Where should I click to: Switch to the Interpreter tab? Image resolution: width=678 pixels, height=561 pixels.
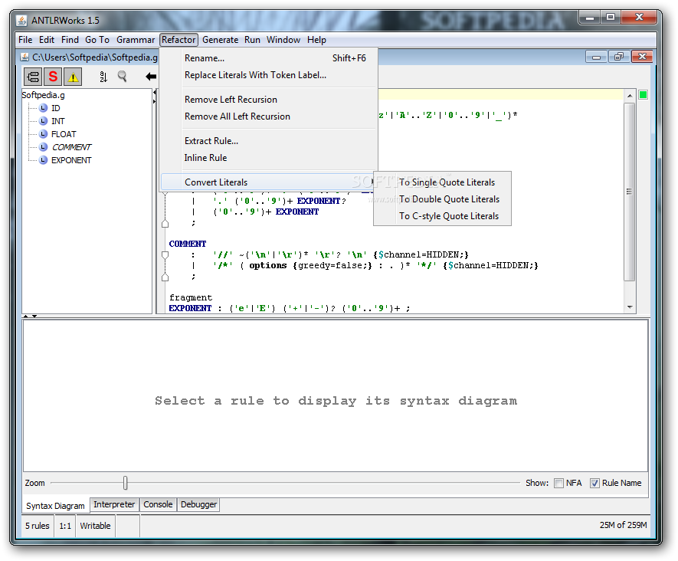(x=114, y=504)
